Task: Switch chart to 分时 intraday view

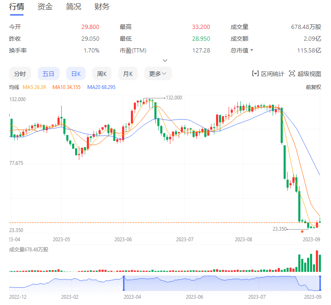Action: pos(20,74)
